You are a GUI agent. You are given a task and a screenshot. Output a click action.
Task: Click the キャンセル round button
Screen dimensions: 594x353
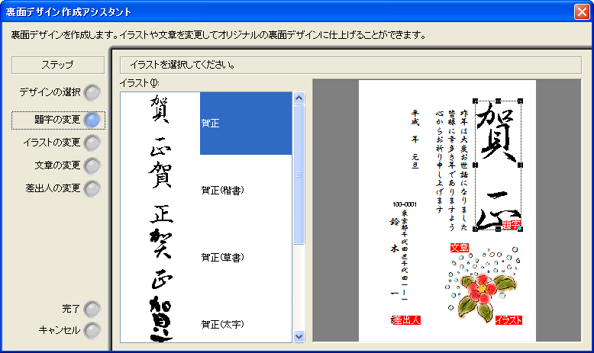[92, 330]
